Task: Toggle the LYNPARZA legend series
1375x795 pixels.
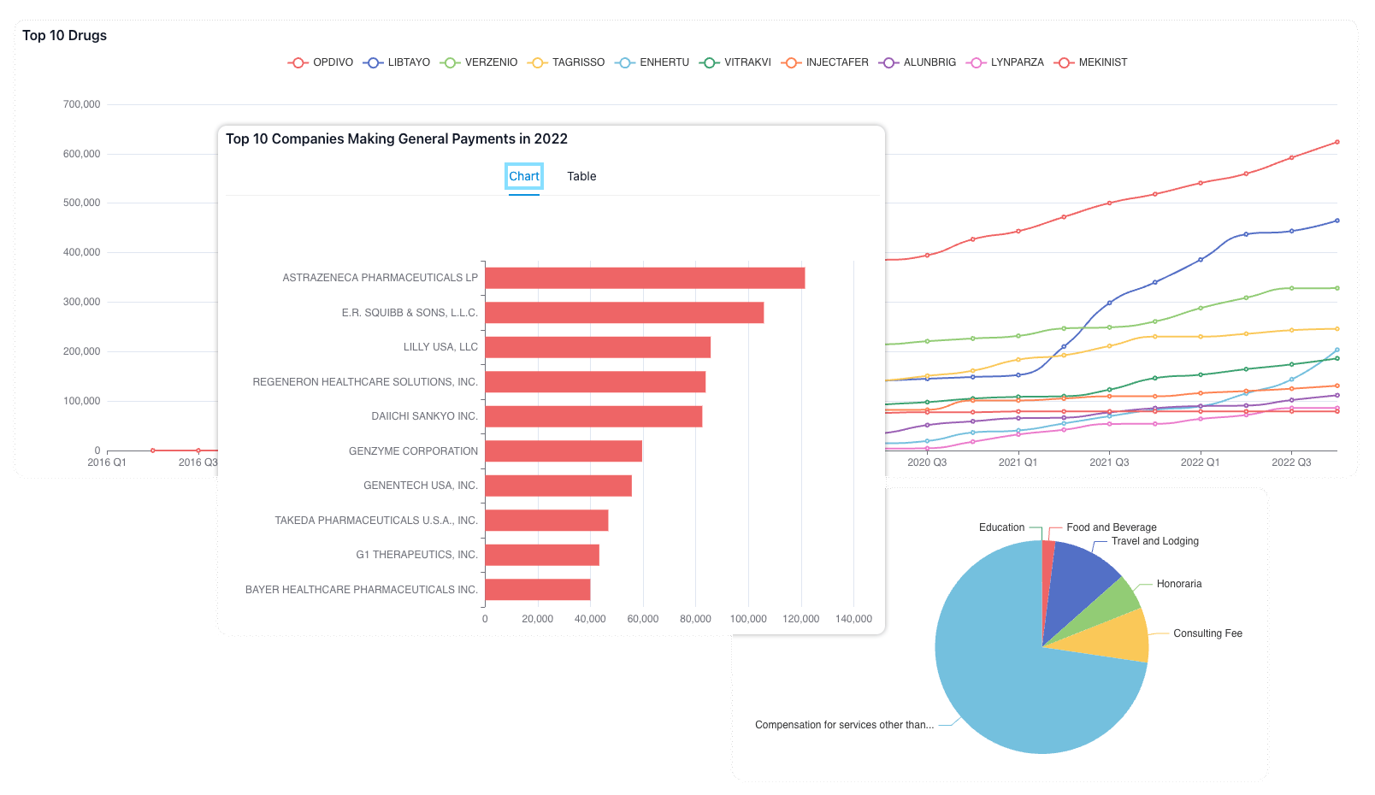Action: click(x=1005, y=62)
